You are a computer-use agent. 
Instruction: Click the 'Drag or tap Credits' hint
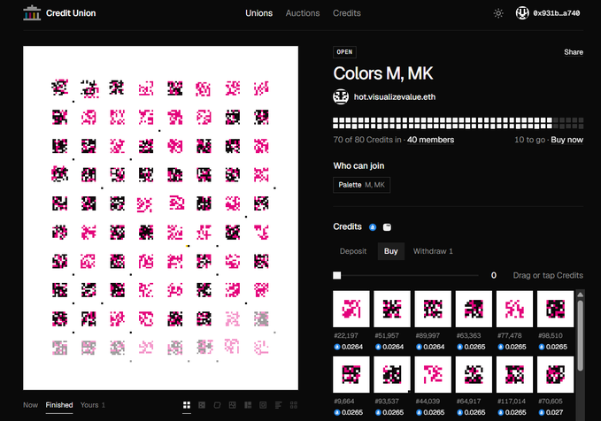pos(548,275)
